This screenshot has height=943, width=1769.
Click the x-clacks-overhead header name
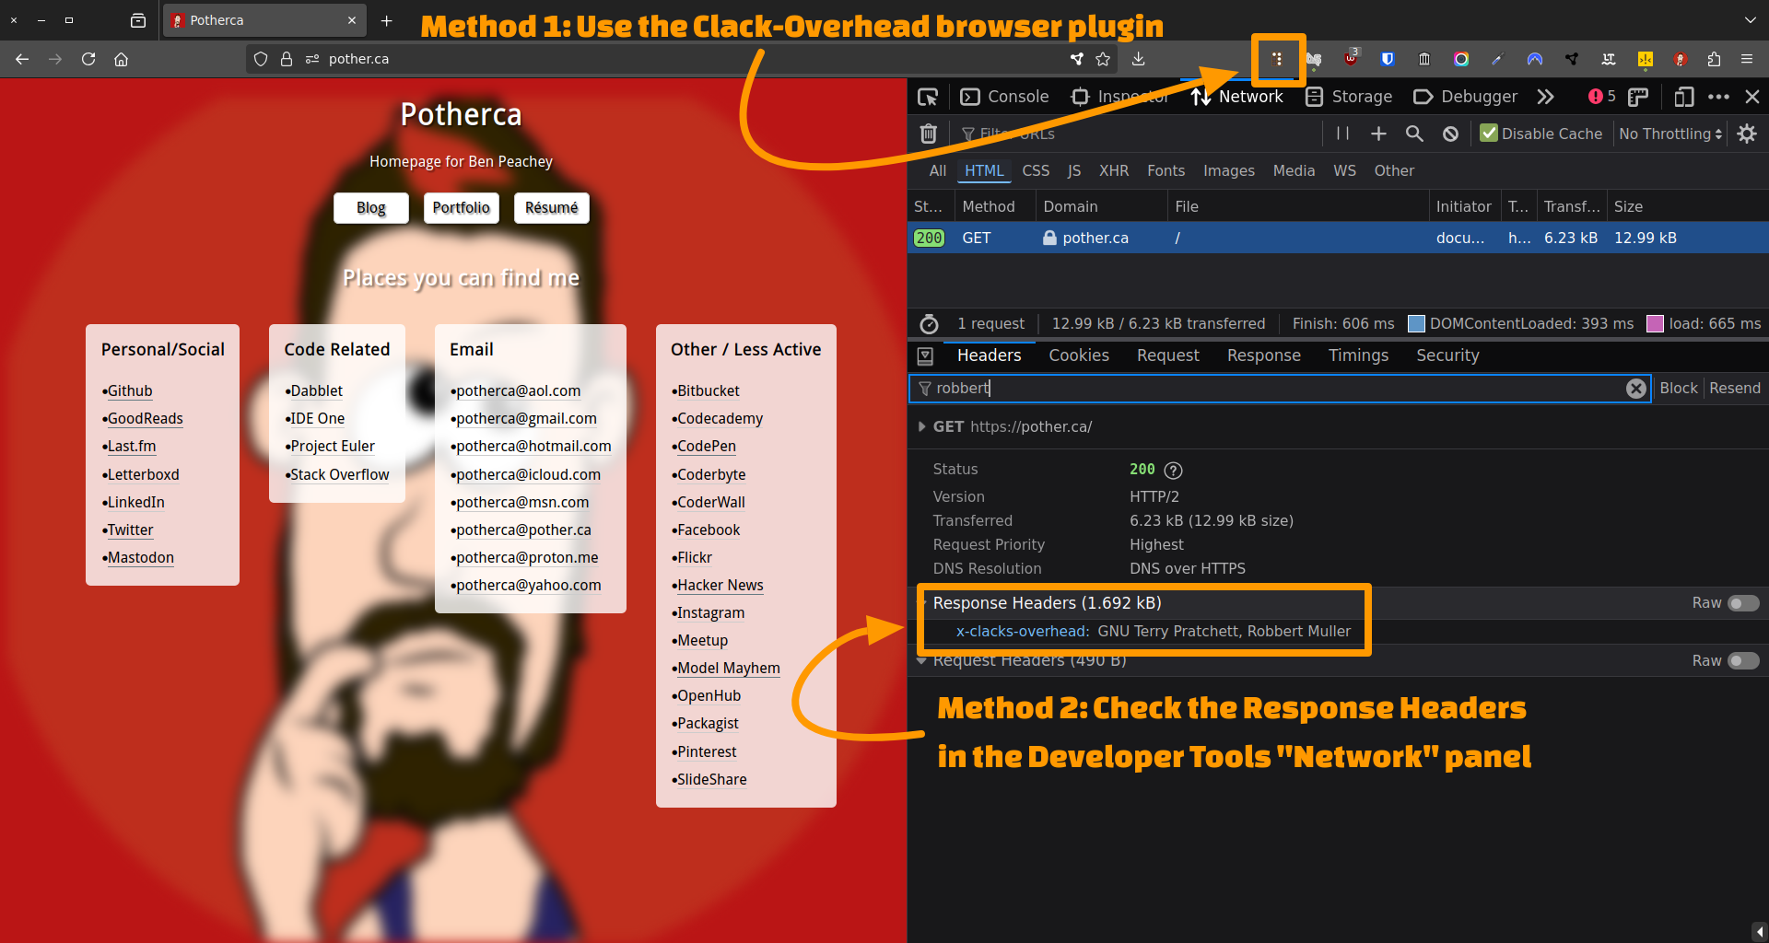(1022, 631)
